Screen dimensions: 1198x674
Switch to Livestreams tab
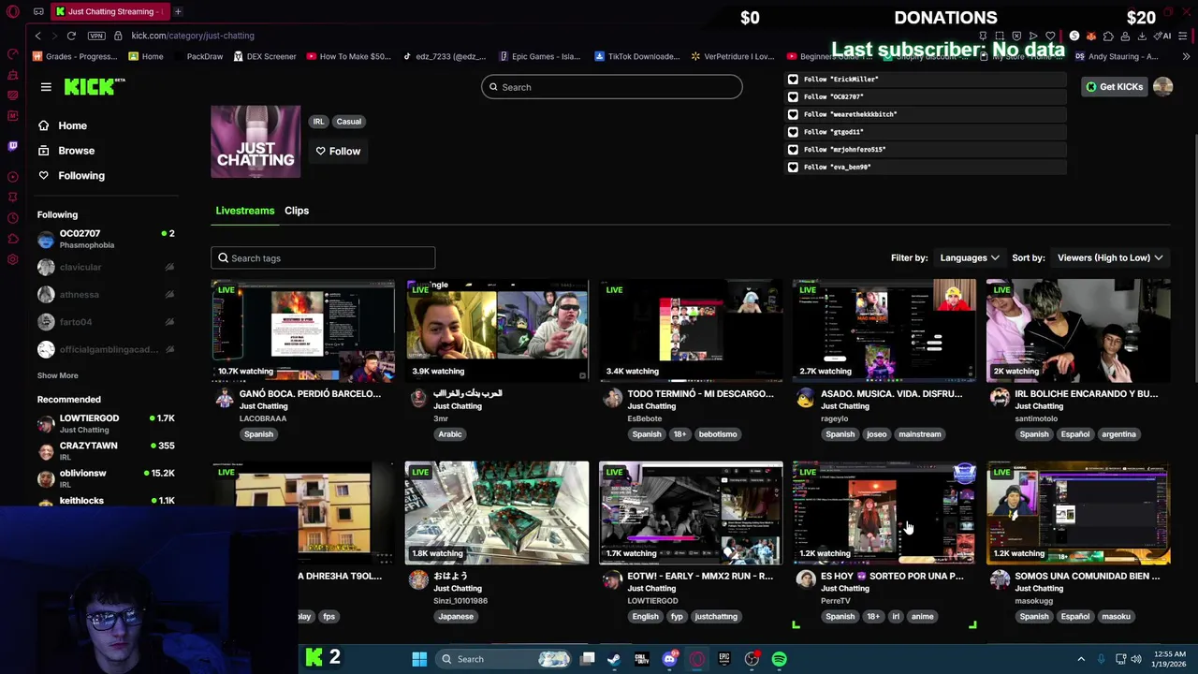click(x=245, y=211)
